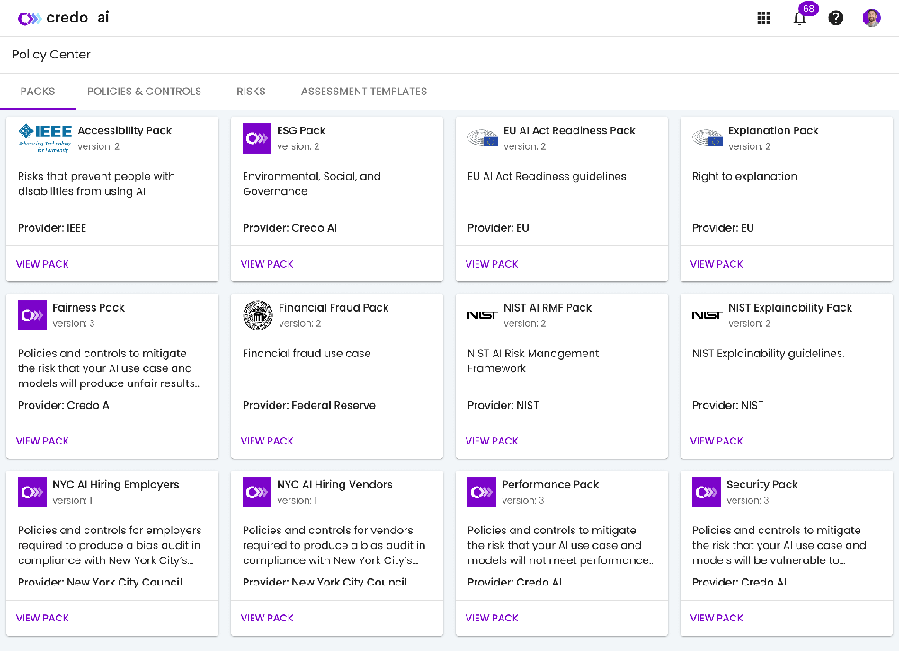899x651 pixels.
Task: Click the EU flag icon on Explanation Pack
Action: point(708,138)
